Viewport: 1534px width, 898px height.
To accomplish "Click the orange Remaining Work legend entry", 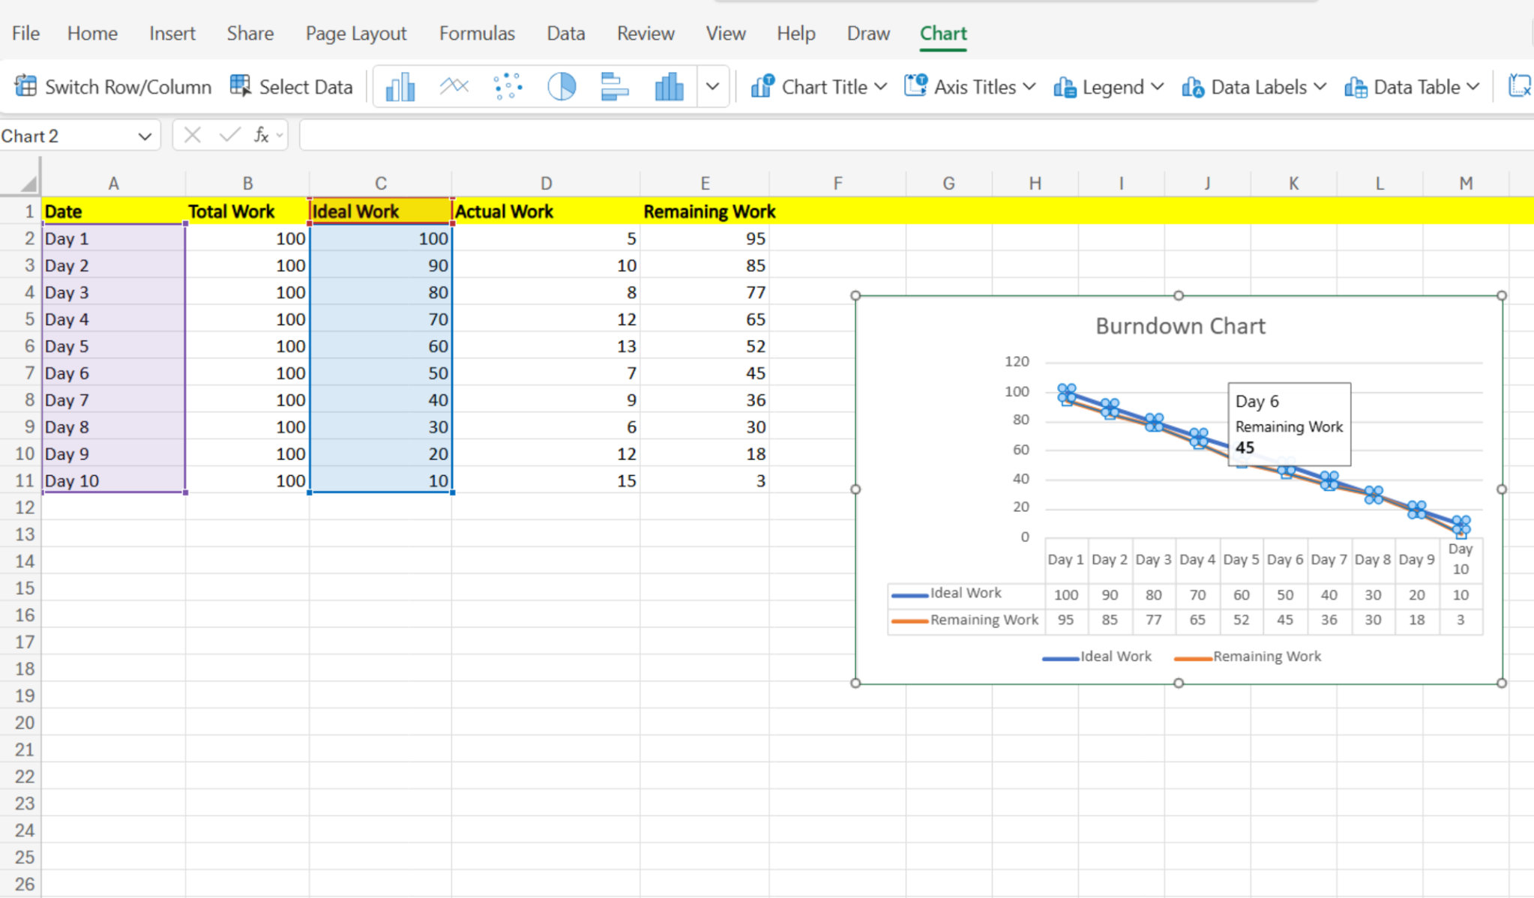I will point(1247,657).
